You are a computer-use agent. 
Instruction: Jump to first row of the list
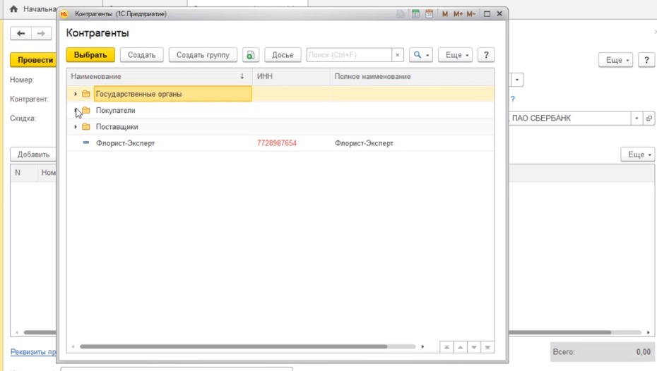click(446, 347)
